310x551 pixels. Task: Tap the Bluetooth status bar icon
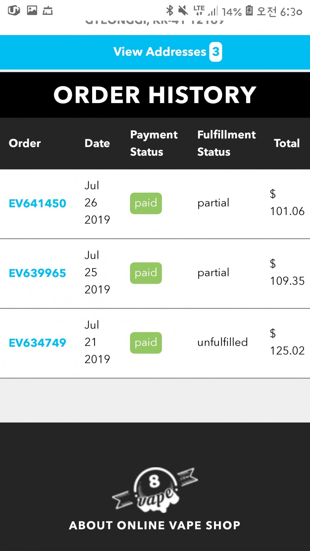pos(170,11)
